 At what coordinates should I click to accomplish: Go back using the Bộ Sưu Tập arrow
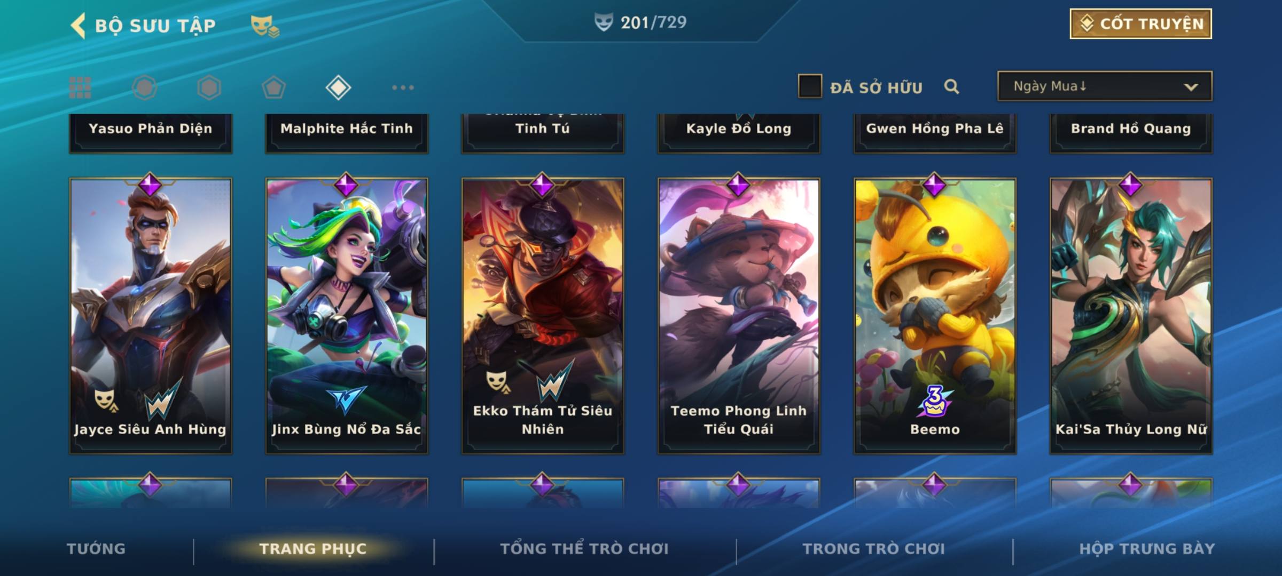78,26
